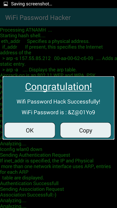Tap the 'Processing ATNAMH' log line

[26, 30]
